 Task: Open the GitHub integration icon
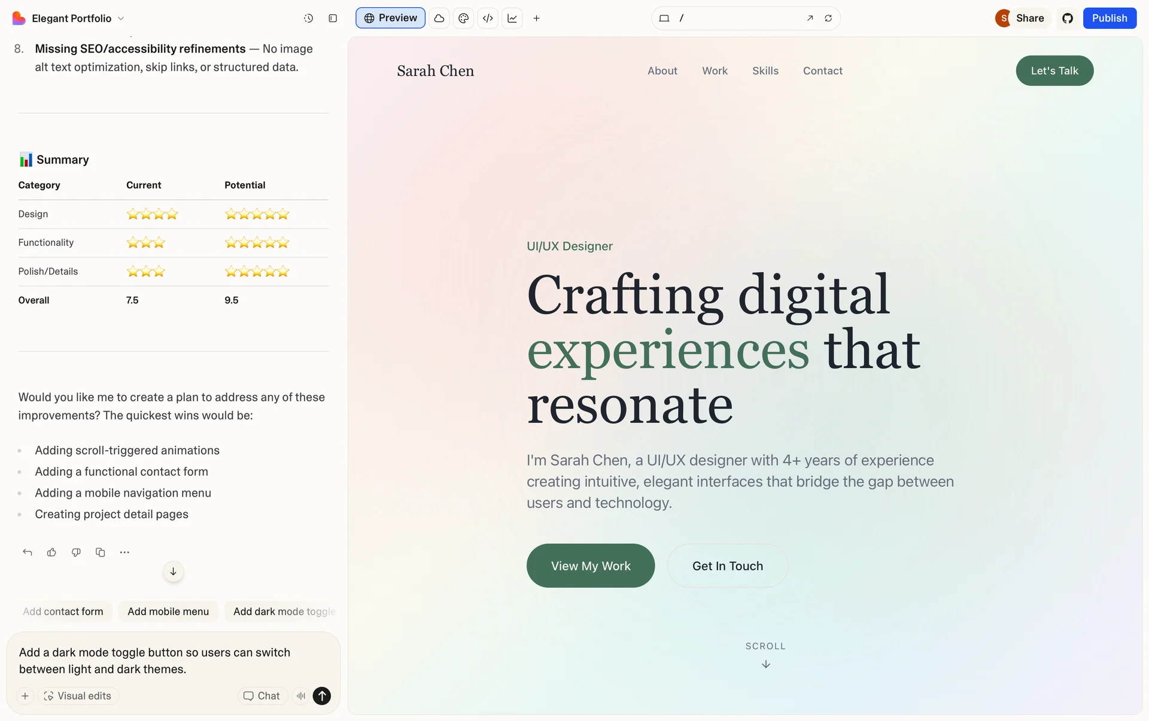point(1068,19)
